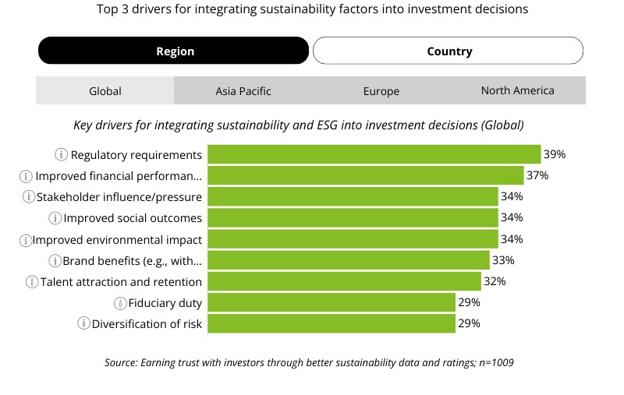Click info icon beside Regulatory requirements
Viewport: 624px width, 395px height.
[x=62, y=154]
